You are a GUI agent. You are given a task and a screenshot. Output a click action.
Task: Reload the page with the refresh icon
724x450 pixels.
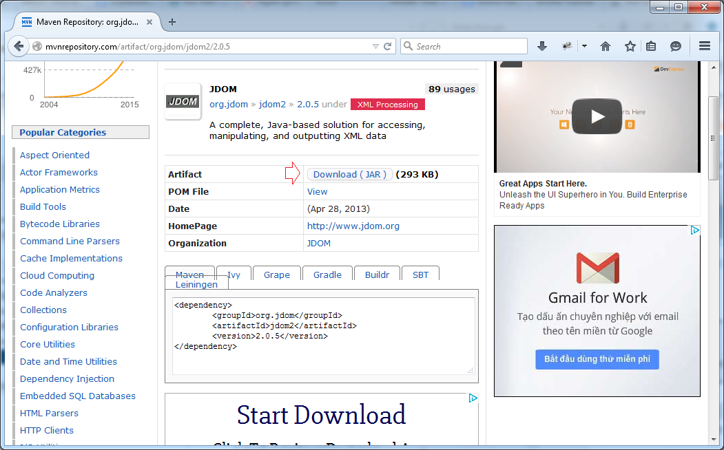point(387,46)
